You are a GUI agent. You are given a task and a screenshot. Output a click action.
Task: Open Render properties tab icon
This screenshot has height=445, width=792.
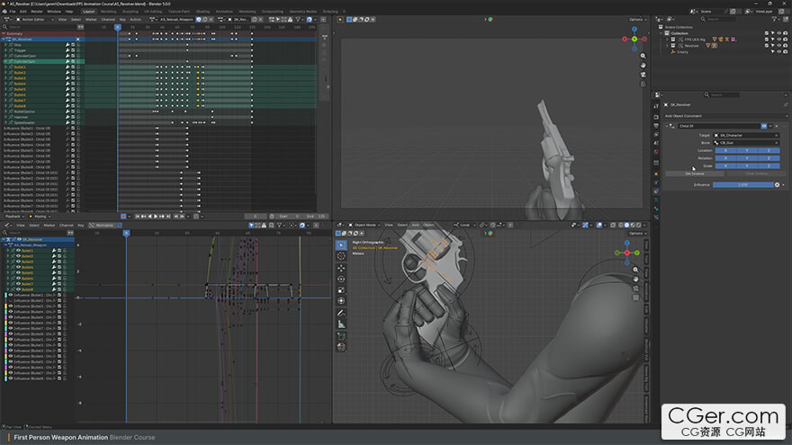[x=656, y=117]
